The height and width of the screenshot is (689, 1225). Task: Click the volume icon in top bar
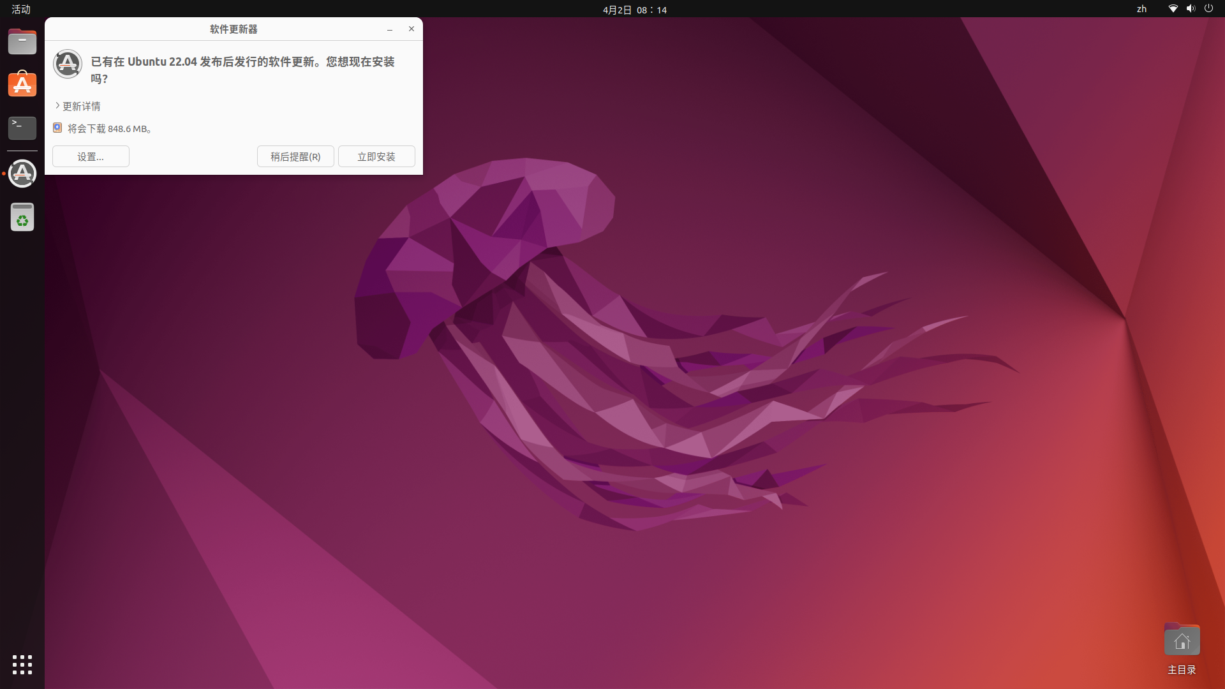click(1191, 9)
